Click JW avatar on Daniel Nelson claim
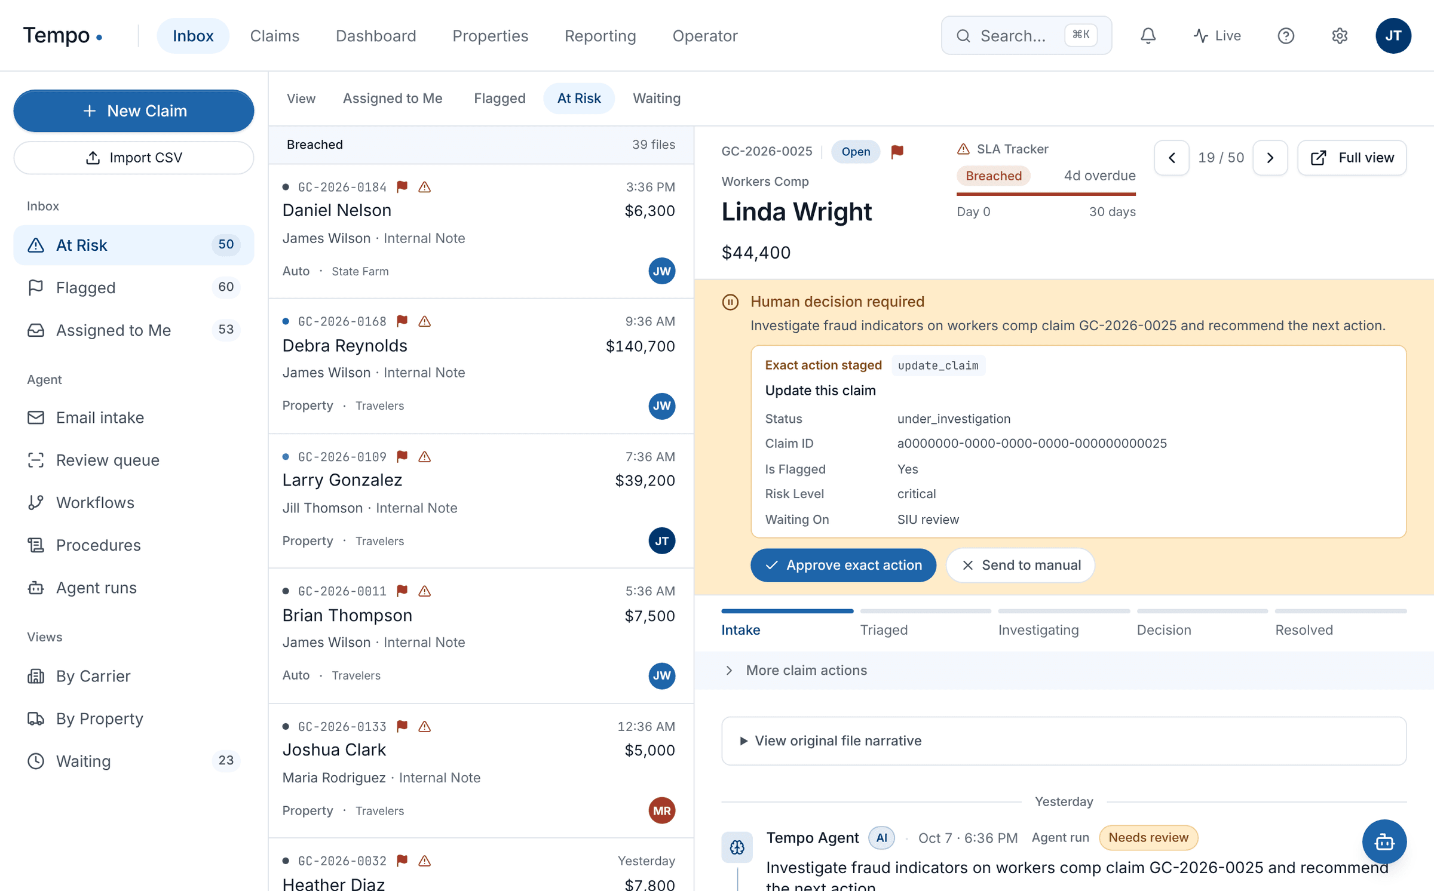Viewport: 1434px width, 891px height. point(661,271)
